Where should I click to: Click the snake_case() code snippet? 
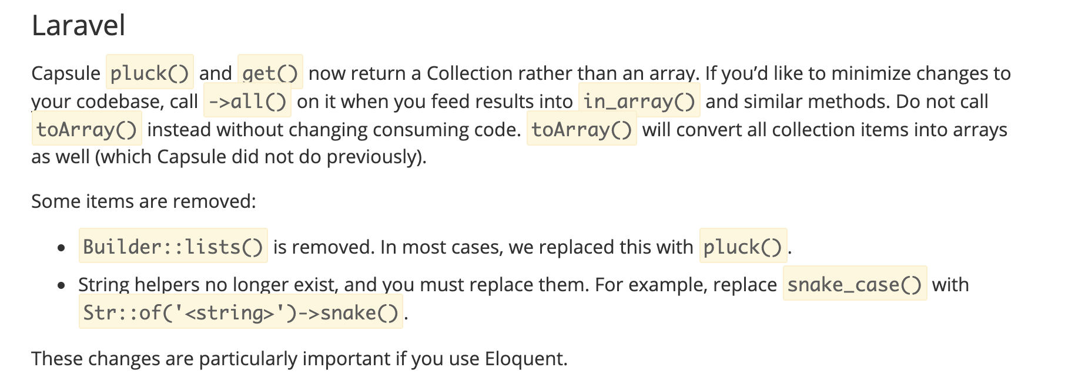854,284
